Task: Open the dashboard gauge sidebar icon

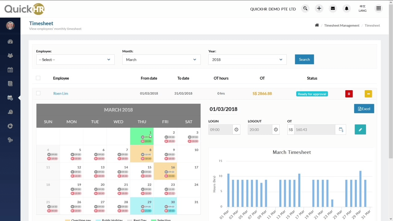Action: 10,41
